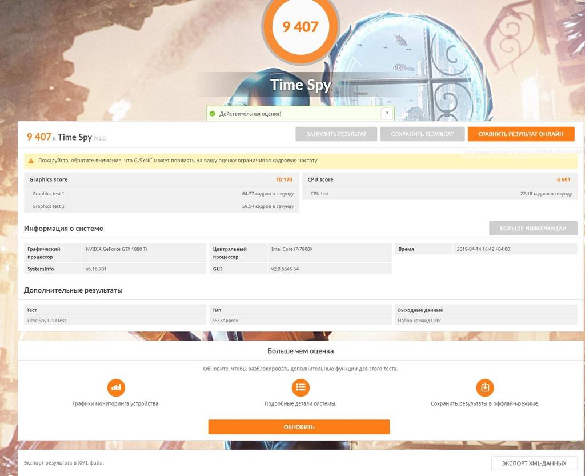Click the detailed system info list icon
This screenshot has width=585, height=476.
point(300,387)
